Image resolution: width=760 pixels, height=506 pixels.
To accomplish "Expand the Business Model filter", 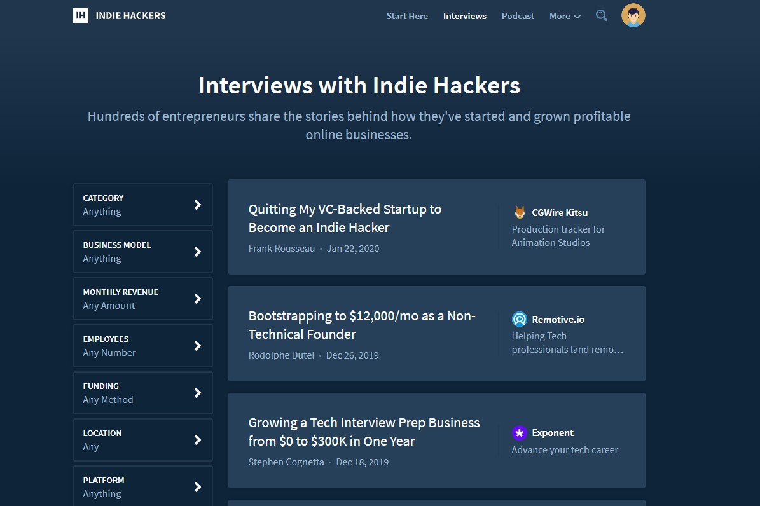I will coord(142,251).
